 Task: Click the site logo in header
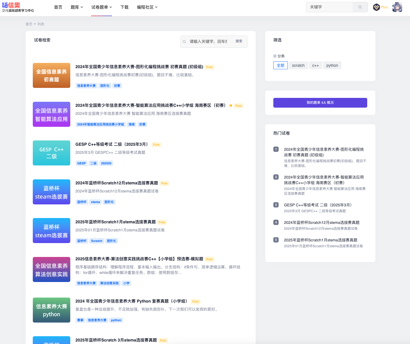pyautogui.click(x=18, y=7)
